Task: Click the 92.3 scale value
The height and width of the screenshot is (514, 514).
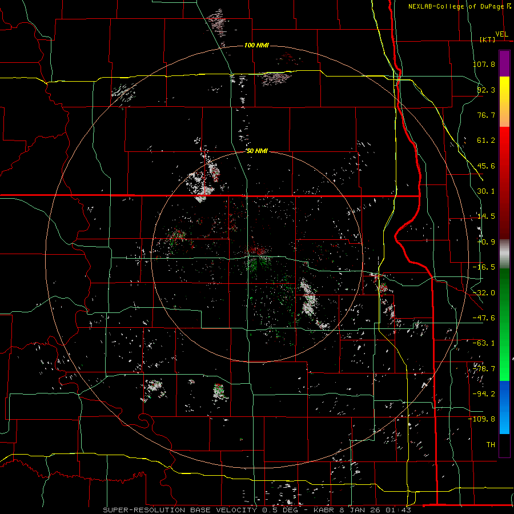Action: click(486, 90)
